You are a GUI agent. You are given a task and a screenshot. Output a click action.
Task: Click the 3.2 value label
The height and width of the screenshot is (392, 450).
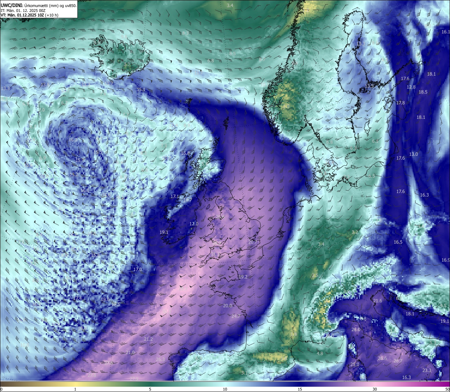click(355, 232)
